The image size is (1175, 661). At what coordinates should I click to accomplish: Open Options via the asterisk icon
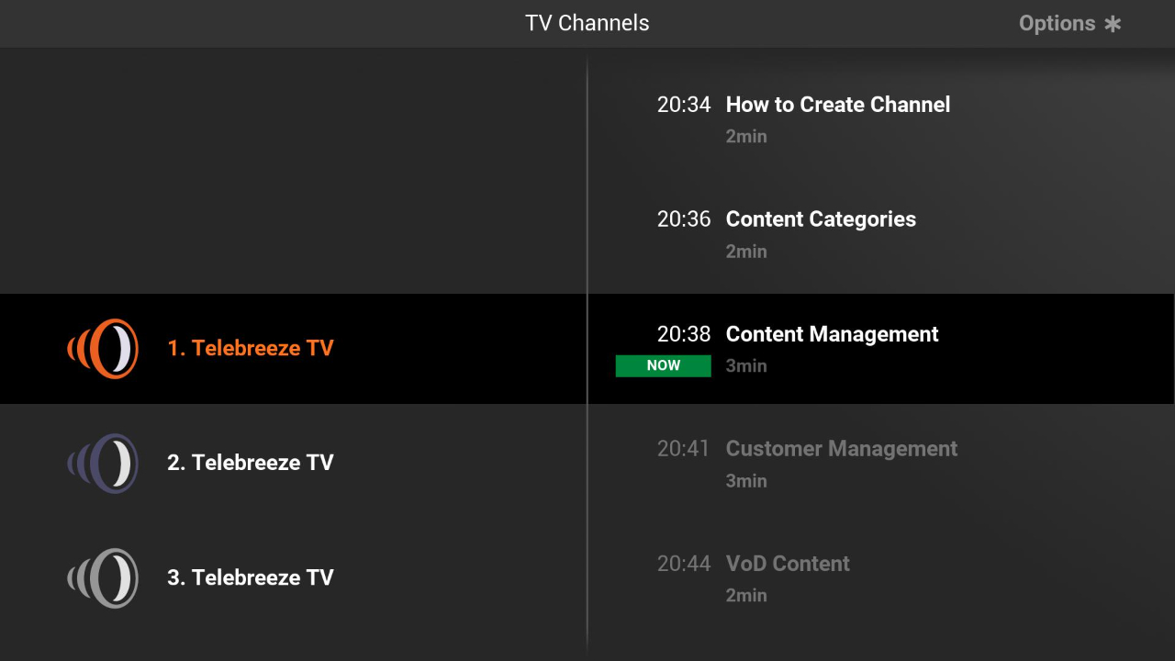pos(1112,23)
